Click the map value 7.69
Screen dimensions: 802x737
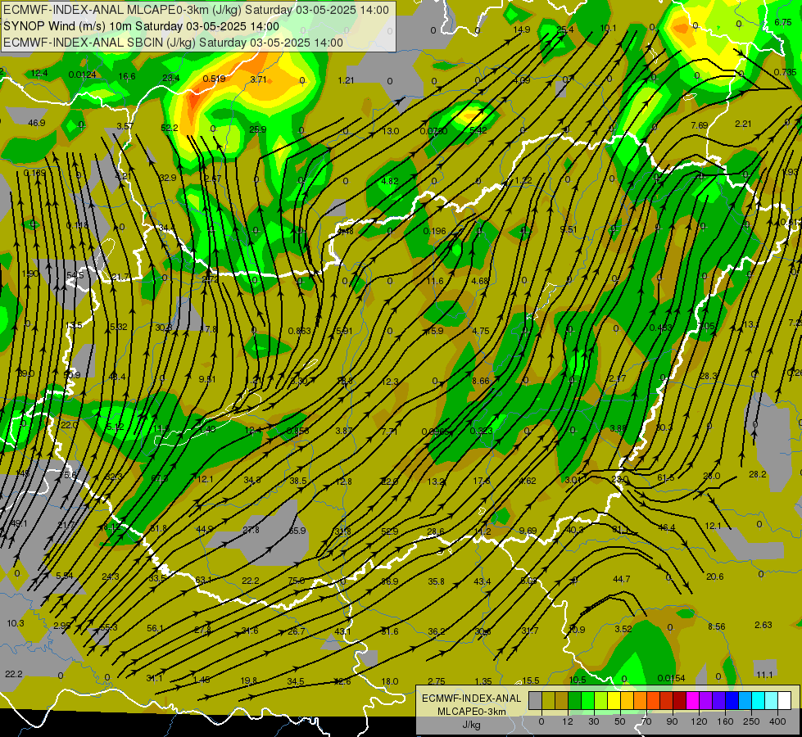click(700, 125)
